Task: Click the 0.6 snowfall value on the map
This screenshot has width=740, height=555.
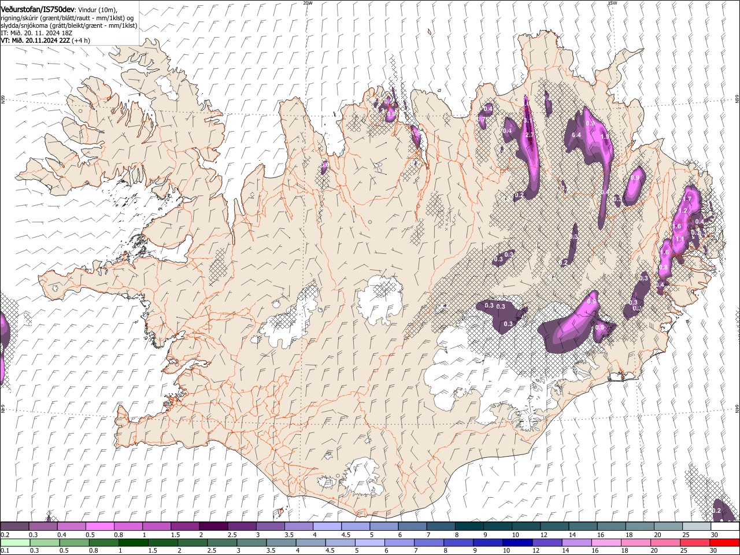Action: (x=600, y=328)
